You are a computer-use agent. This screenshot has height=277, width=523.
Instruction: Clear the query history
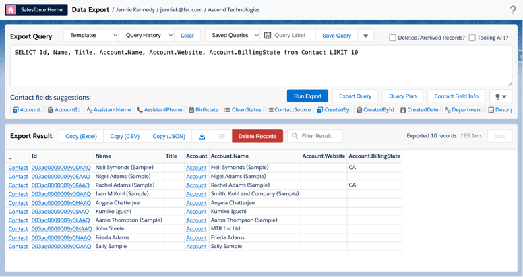[187, 35]
